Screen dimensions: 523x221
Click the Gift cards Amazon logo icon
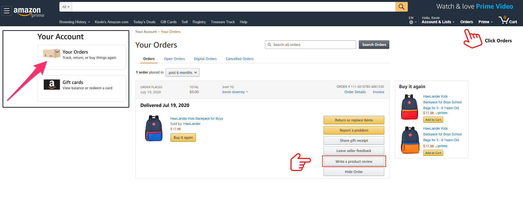pos(52,85)
